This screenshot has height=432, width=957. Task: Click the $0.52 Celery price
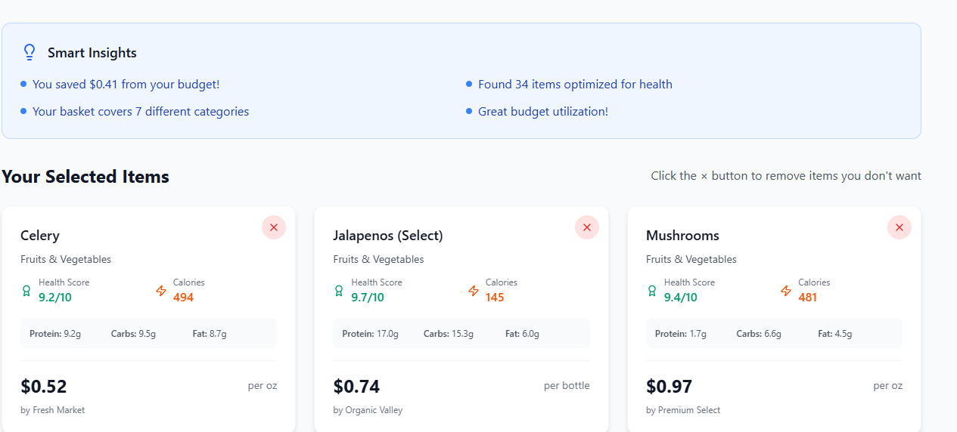44,387
